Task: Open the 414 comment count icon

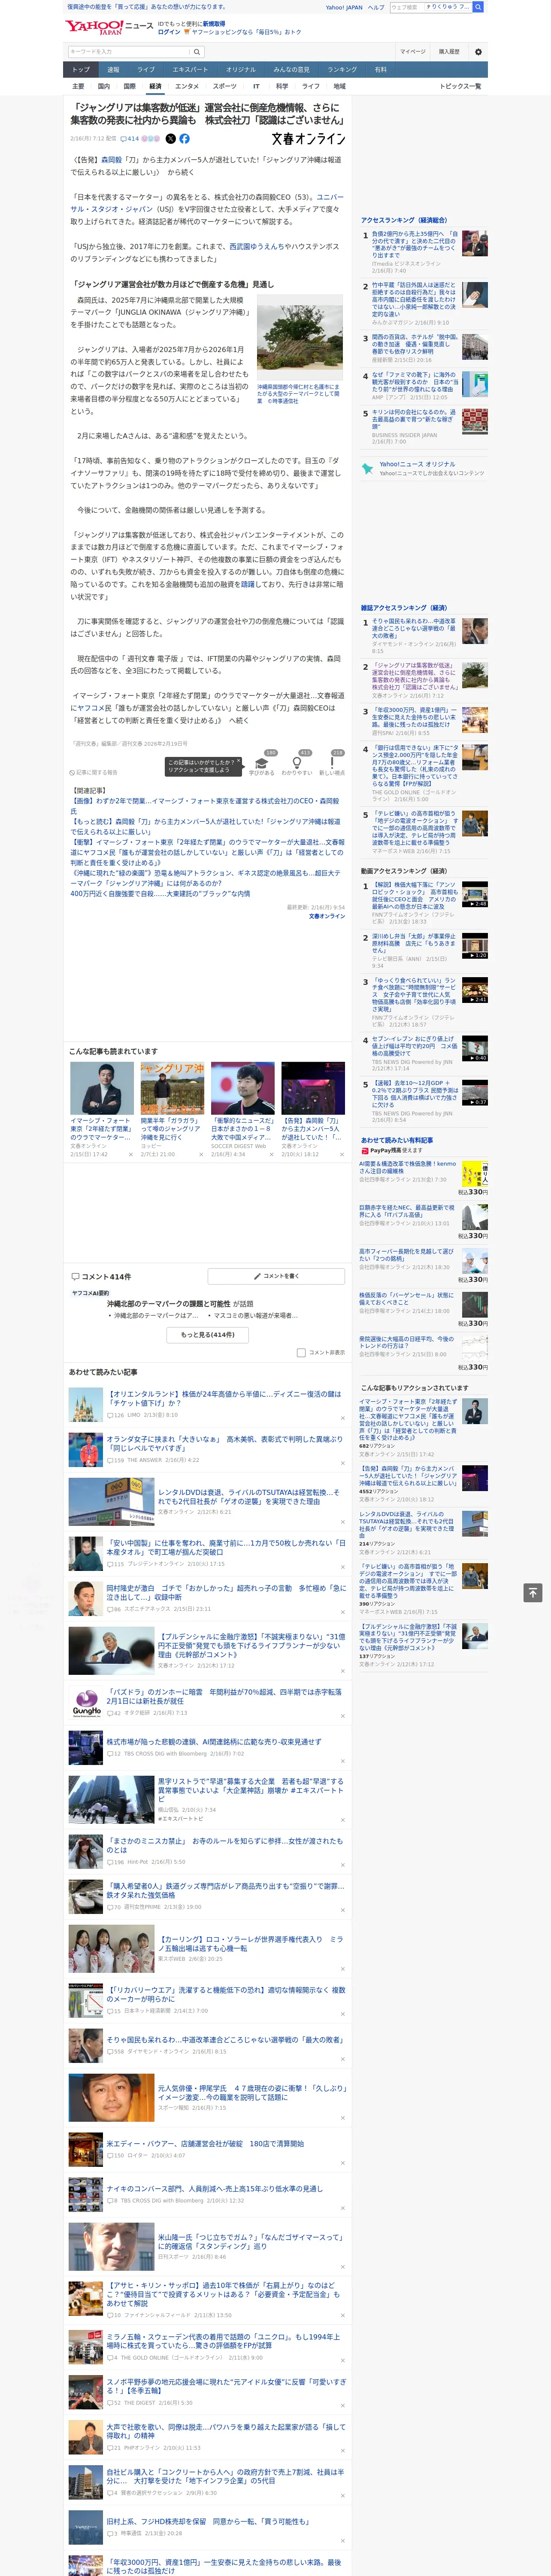Action: [130, 139]
